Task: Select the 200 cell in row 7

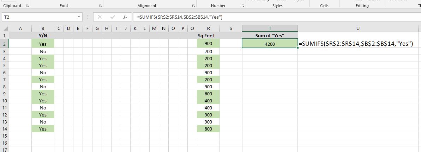Action: point(208,80)
